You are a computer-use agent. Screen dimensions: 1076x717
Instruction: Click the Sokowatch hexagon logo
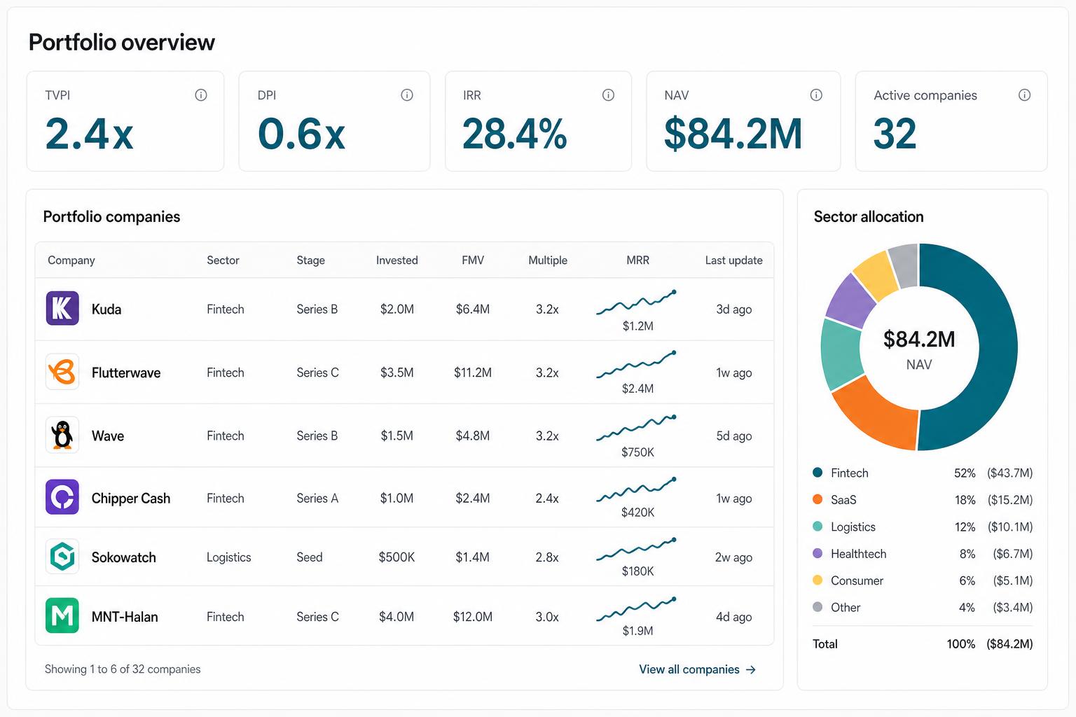(62, 557)
